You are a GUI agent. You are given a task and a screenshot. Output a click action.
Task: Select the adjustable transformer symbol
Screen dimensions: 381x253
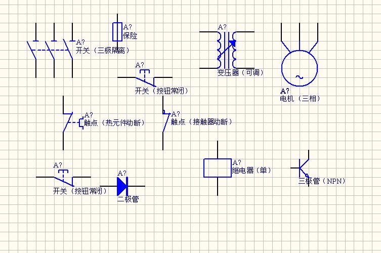coord(226,50)
